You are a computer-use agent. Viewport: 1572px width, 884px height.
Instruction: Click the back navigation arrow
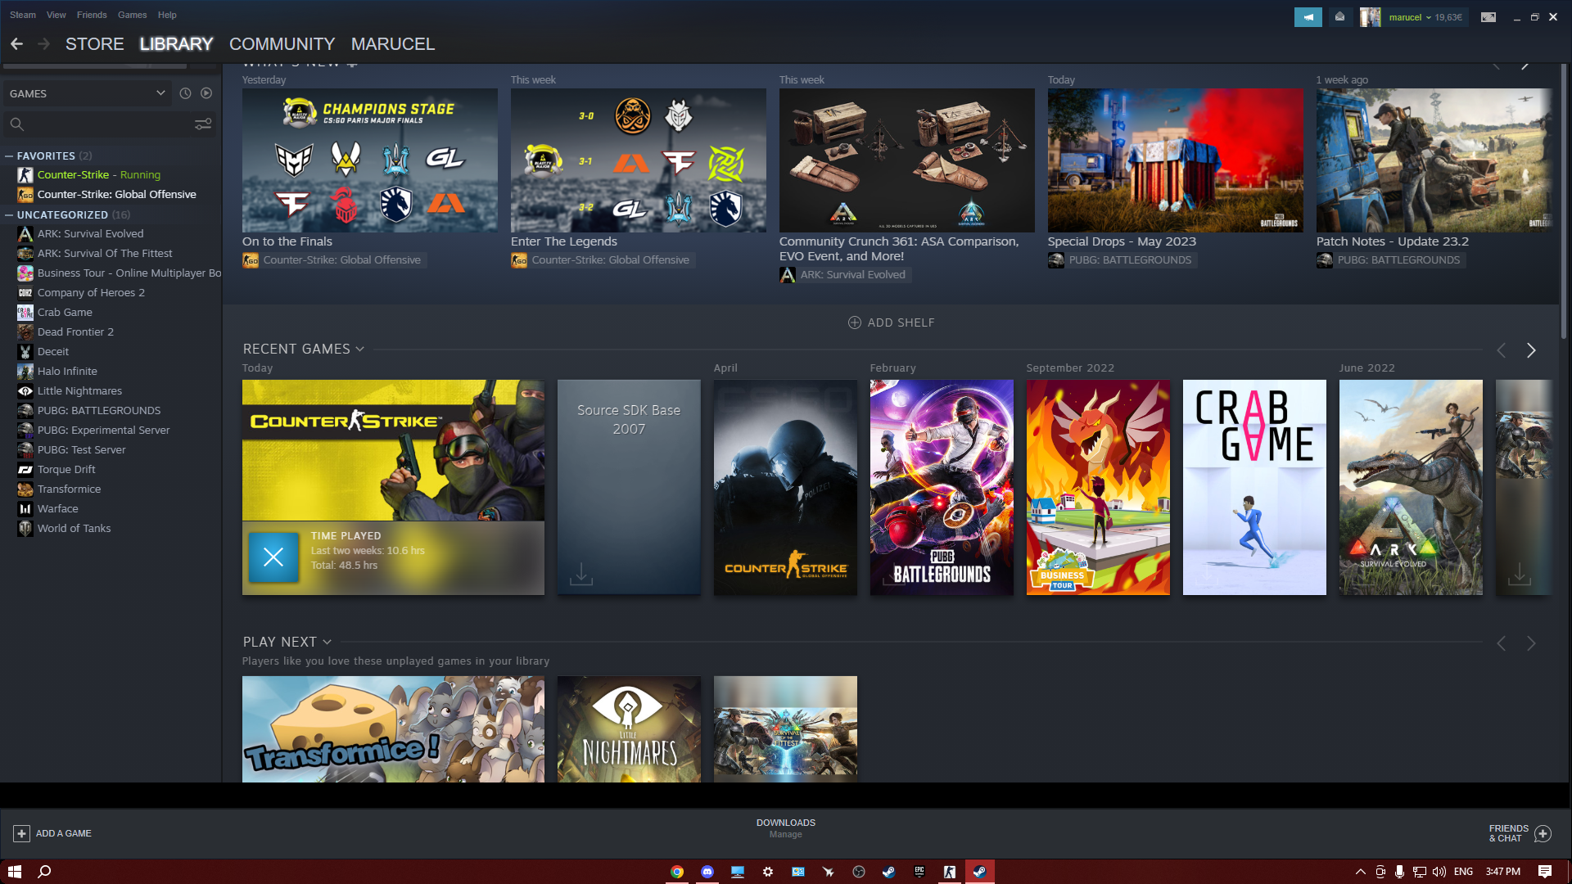point(16,44)
